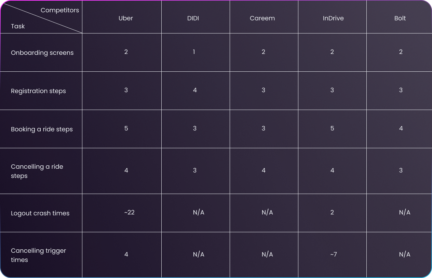Click Bolt's booking a ride value 4
Viewport: 432px width, 278px height.
[x=401, y=128]
